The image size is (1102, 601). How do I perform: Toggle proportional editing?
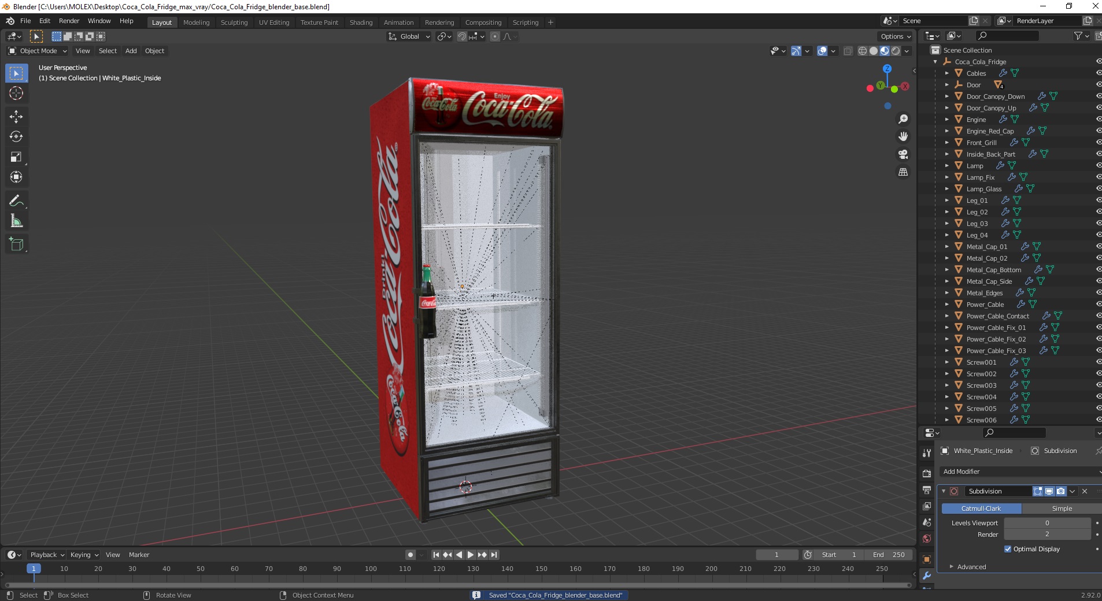tap(495, 36)
